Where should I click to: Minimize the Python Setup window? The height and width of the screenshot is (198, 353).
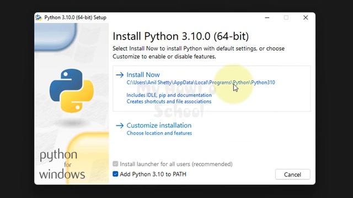point(267,18)
